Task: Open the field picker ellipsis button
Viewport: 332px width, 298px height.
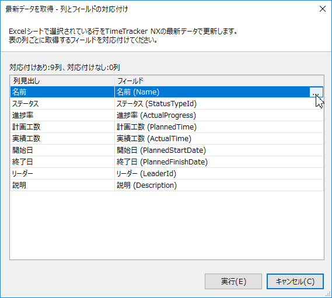Action: pos(316,92)
